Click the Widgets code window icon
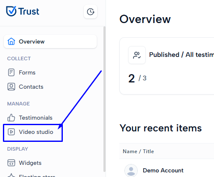The height and width of the screenshot is (177, 214). (x=11, y=163)
